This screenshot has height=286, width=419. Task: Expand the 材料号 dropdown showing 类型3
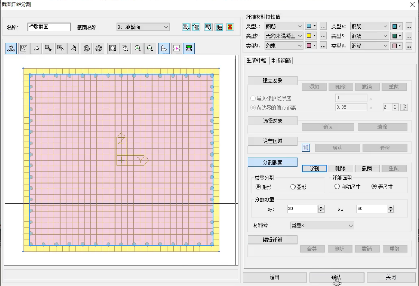click(321, 225)
